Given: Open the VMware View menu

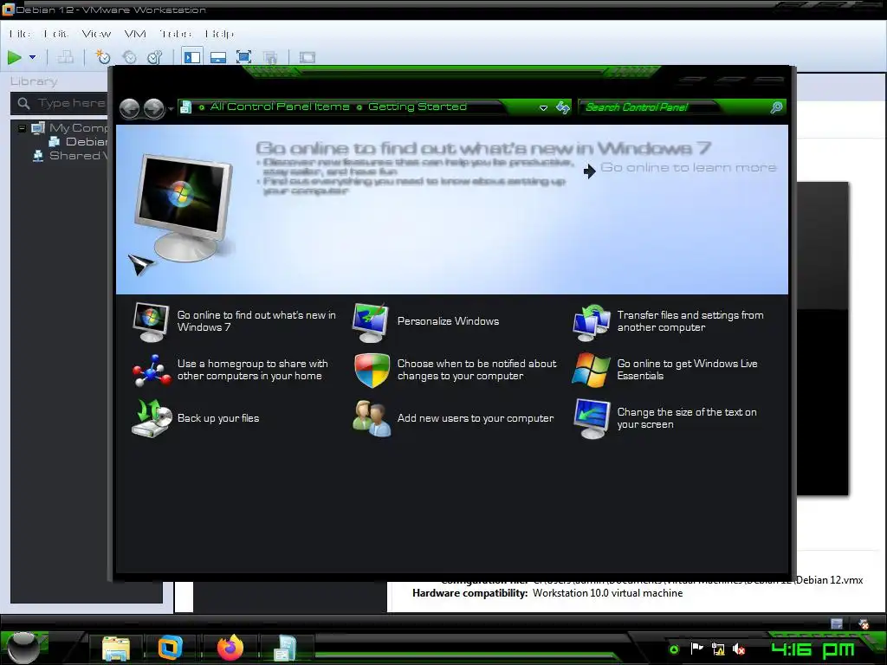Looking at the screenshot, I should point(96,34).
